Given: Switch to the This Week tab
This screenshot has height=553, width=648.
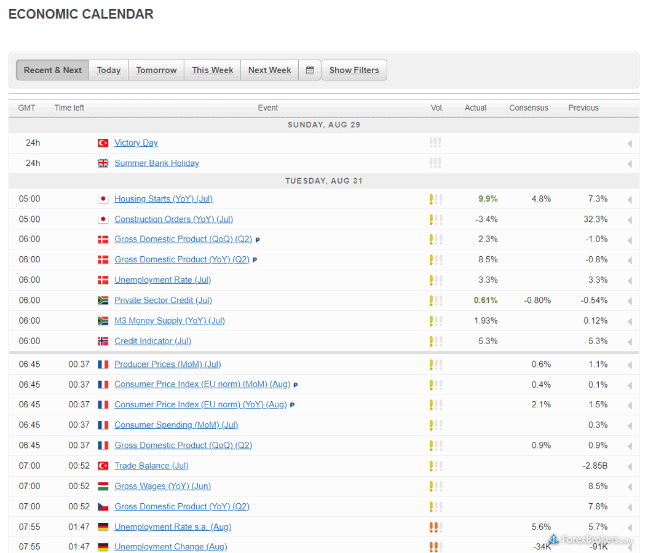Looking at the screenshot, I should point(212,70).
